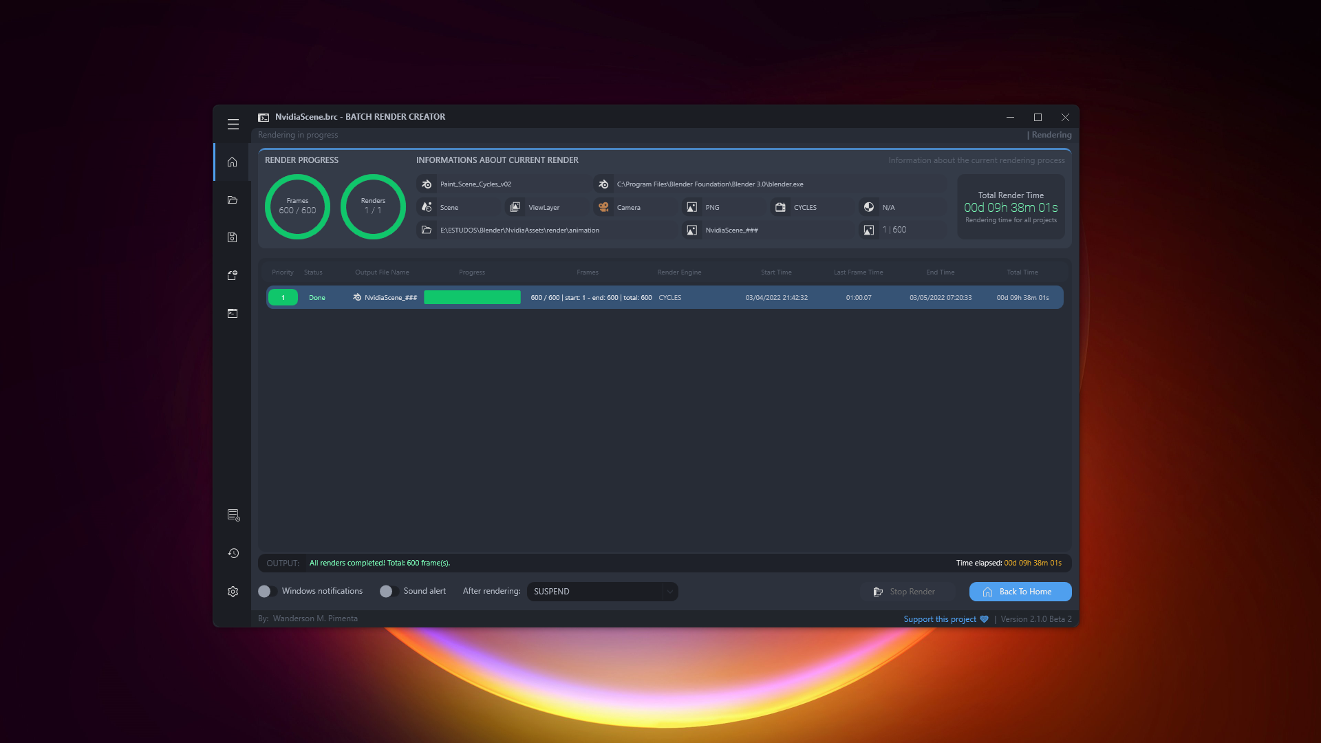Click the Total Time column header
Screen dimensions: 1321x743
click(1022, 272)
